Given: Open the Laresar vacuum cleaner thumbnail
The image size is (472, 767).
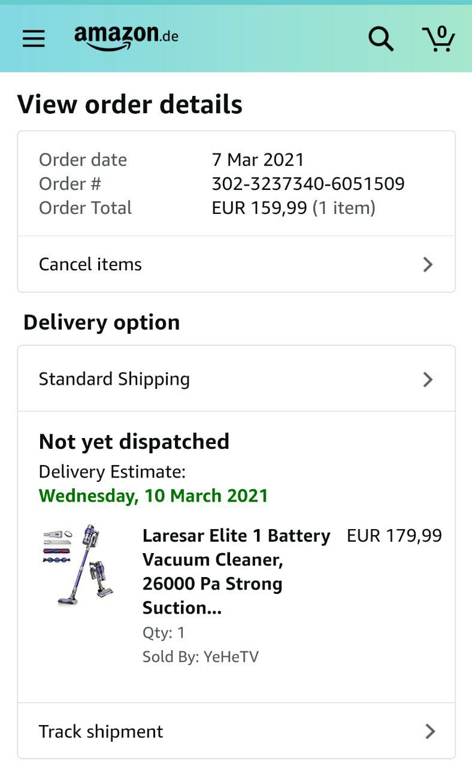Looking at the screenshot, I should click(79, 566).
